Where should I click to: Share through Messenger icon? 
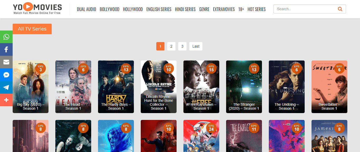coord(6,75)
